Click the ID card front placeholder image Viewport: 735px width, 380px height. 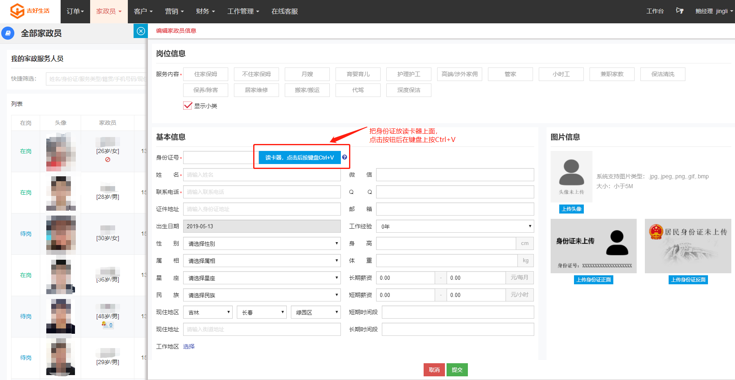pos(594,246)
